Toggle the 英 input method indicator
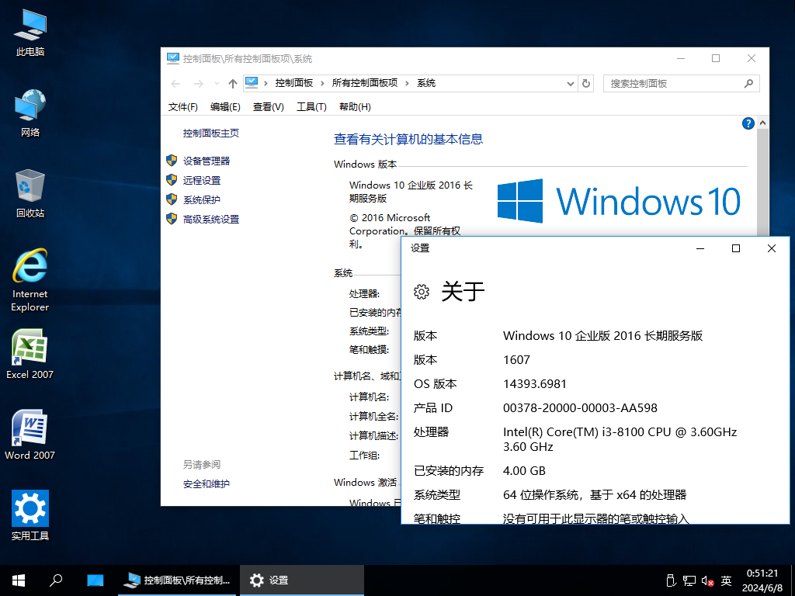The image size is (795, 596). click(x=726, y=580)
